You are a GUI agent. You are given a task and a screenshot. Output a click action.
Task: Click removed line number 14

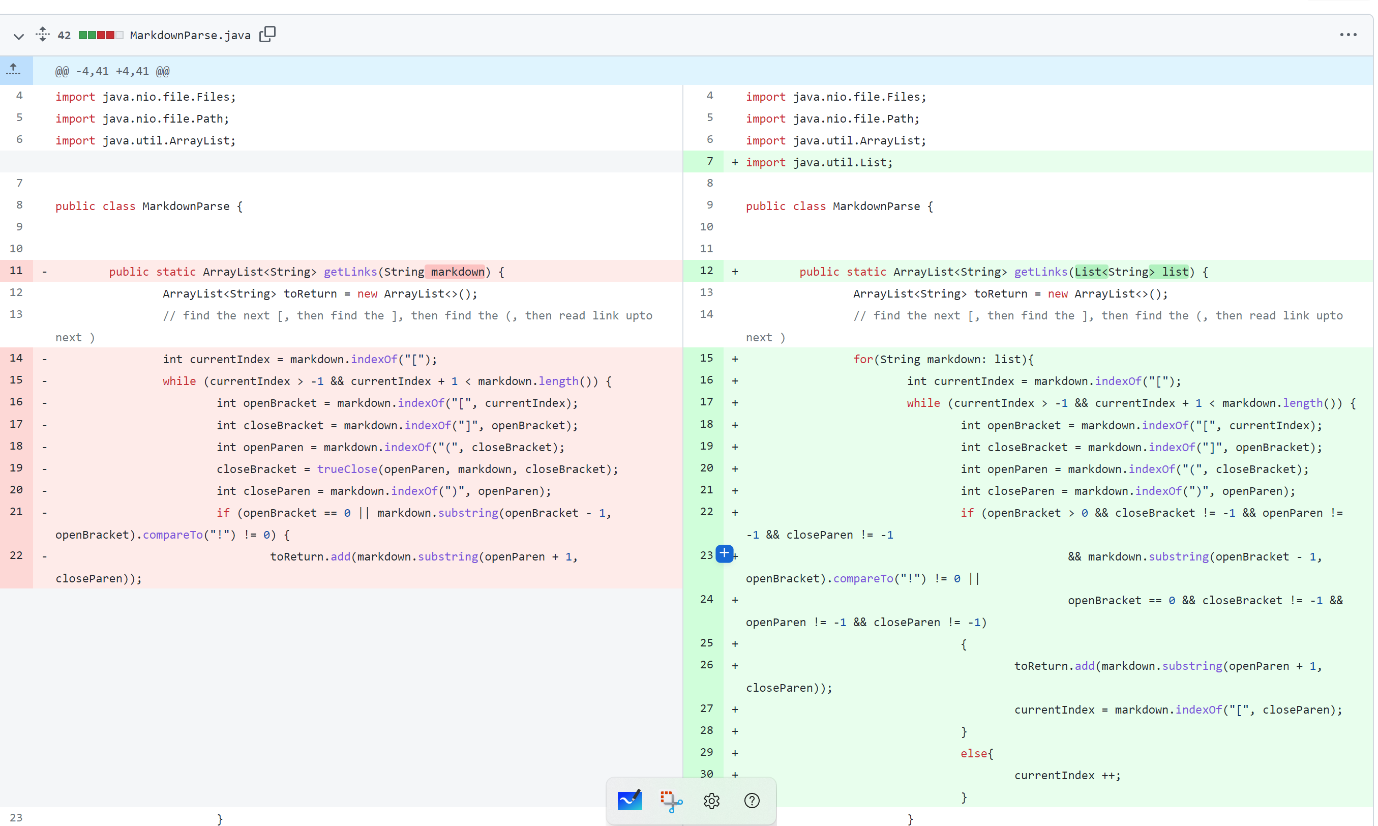pyautogui.click(x=16, y=358)
